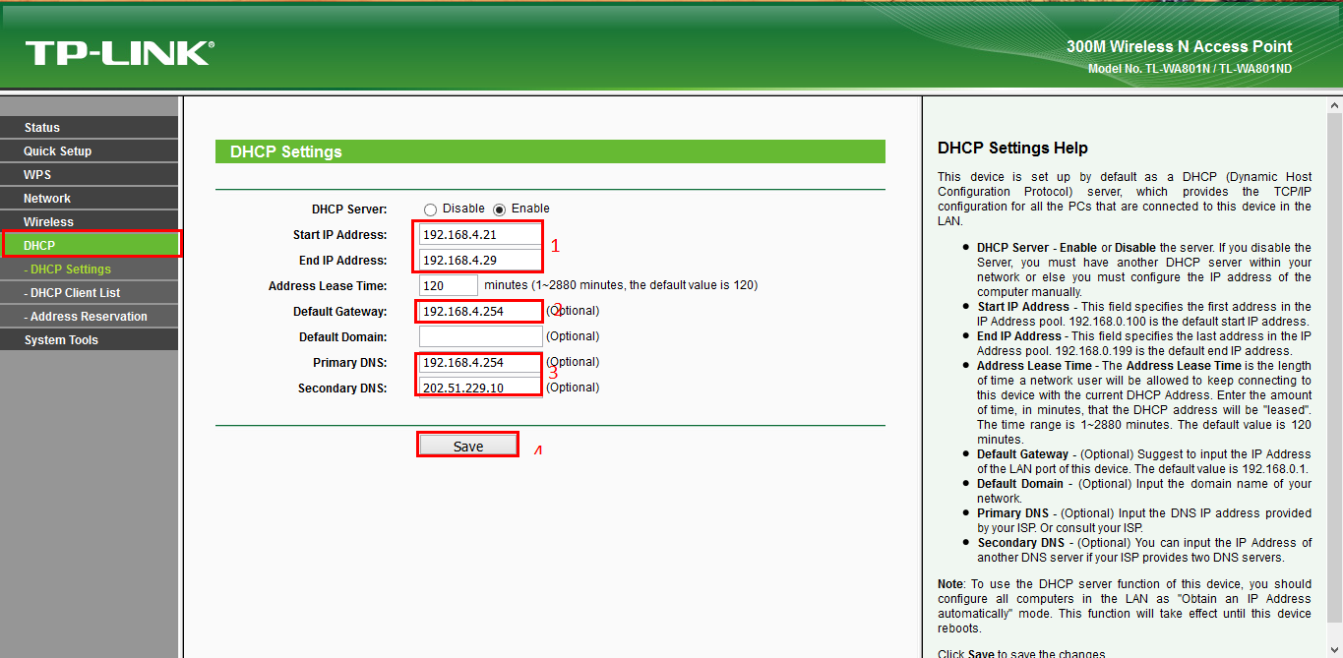Click the Start IP Address field
Viewport: 1343px width, 658px height.
pos(480,234)
